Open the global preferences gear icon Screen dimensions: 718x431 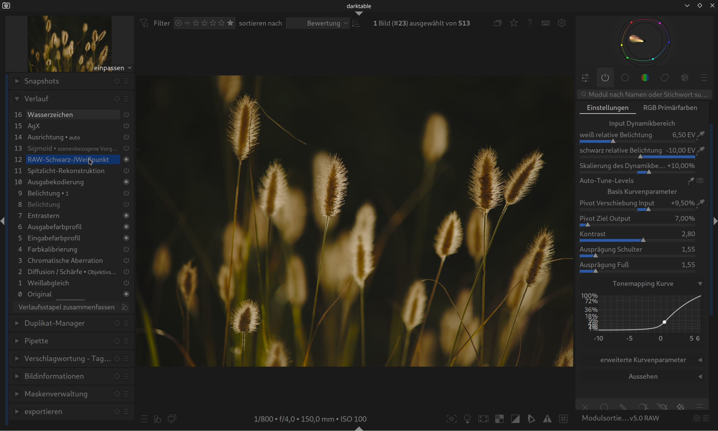pos(562,23)
